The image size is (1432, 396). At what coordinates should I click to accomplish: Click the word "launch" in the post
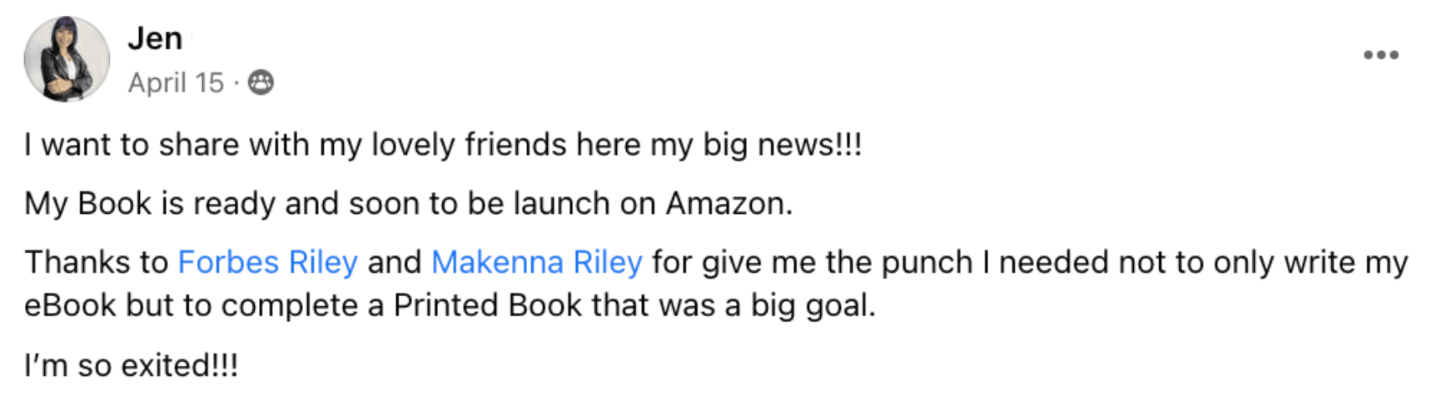click(x=562, y=204)
